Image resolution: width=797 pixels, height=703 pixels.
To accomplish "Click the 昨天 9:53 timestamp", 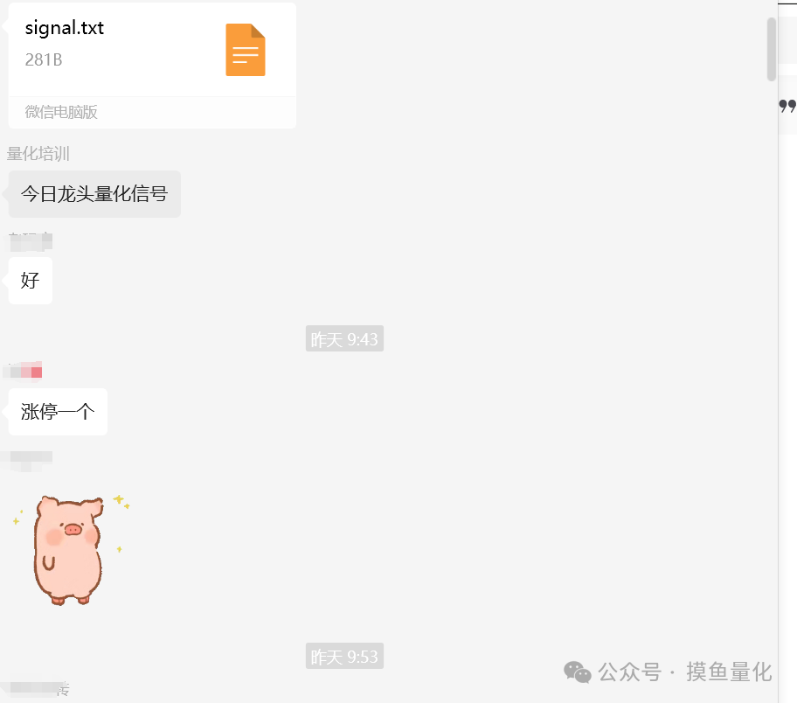I will [344, 656].
